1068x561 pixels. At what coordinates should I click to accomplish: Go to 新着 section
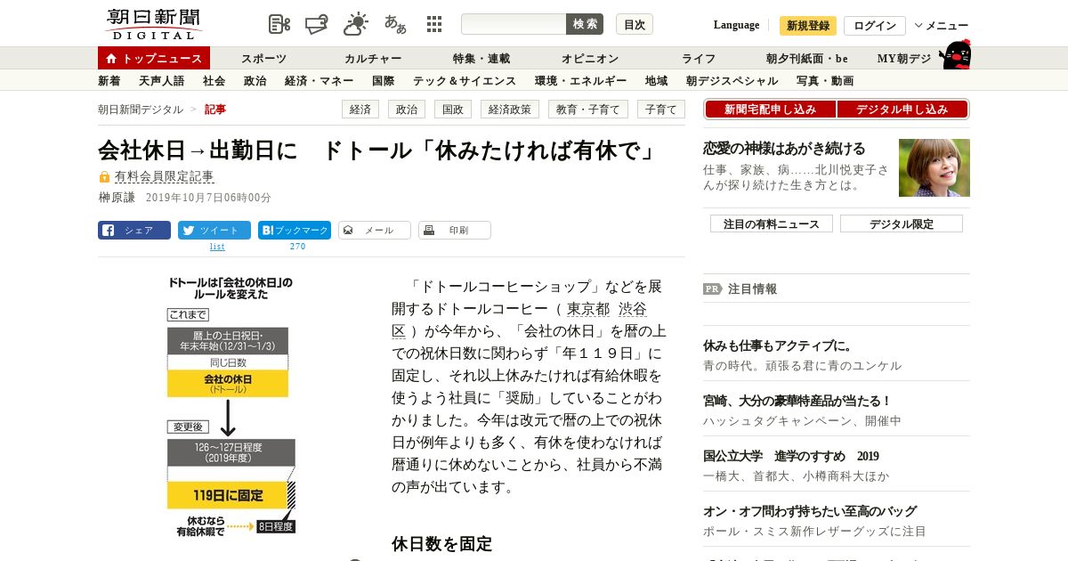click(109, 81)
